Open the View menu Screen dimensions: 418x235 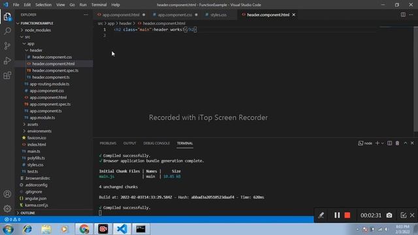pos(61,5)
